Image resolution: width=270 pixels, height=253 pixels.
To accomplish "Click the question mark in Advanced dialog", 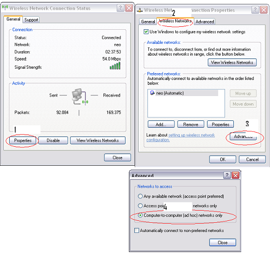I will tap(227, 175).
